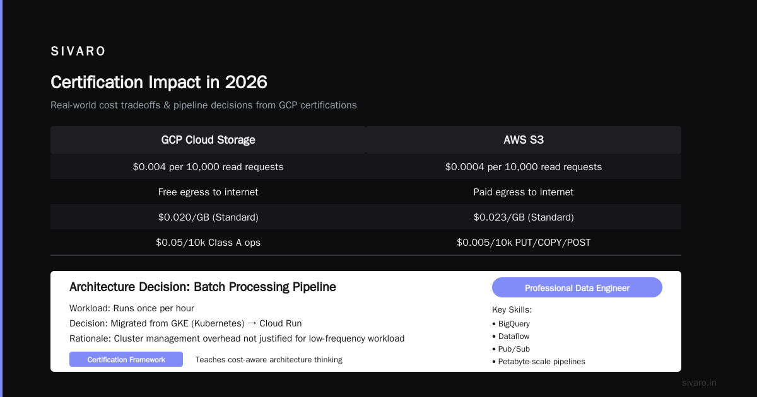
Task: Select the Key Skills: label
Action: coord(512,310)
